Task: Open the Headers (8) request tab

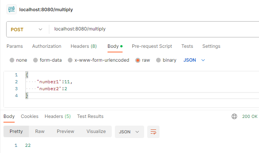Action: tap(84, 46)
